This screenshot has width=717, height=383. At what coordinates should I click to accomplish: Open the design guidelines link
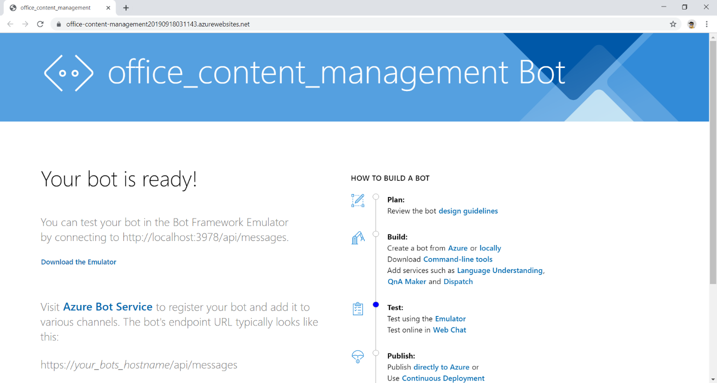click(x=468, y=211)
